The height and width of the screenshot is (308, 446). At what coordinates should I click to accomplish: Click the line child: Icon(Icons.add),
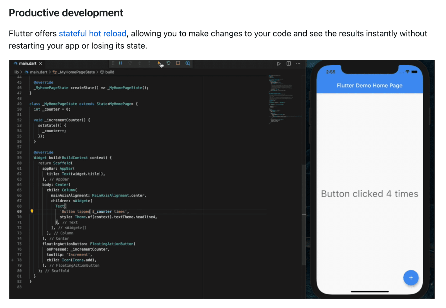(72, 260)
